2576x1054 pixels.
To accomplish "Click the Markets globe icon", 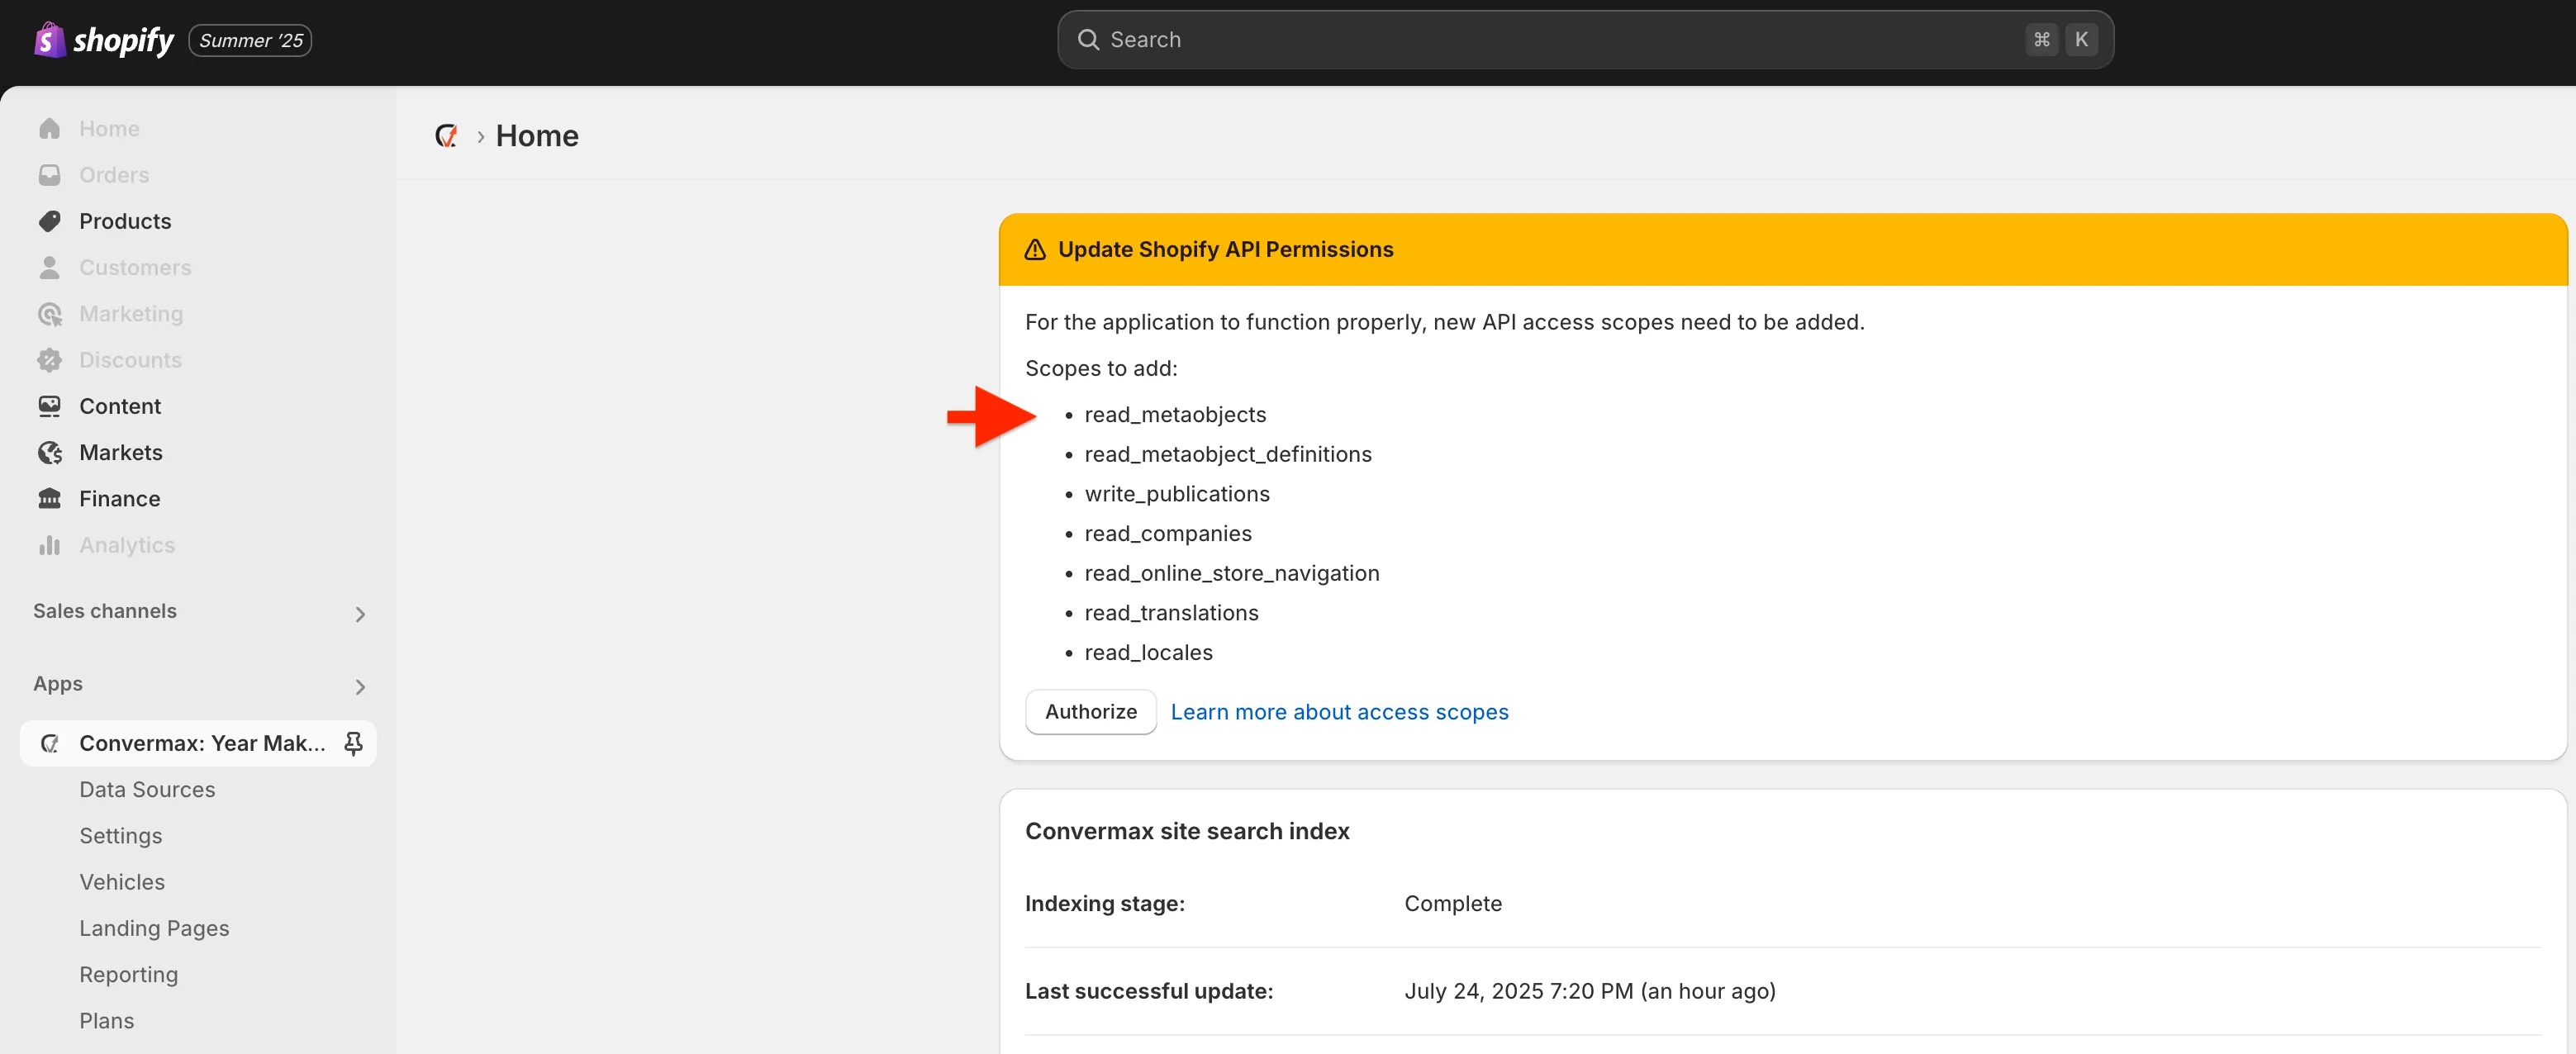I will 49,453.
